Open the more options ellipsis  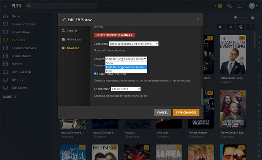click(250, 27)
